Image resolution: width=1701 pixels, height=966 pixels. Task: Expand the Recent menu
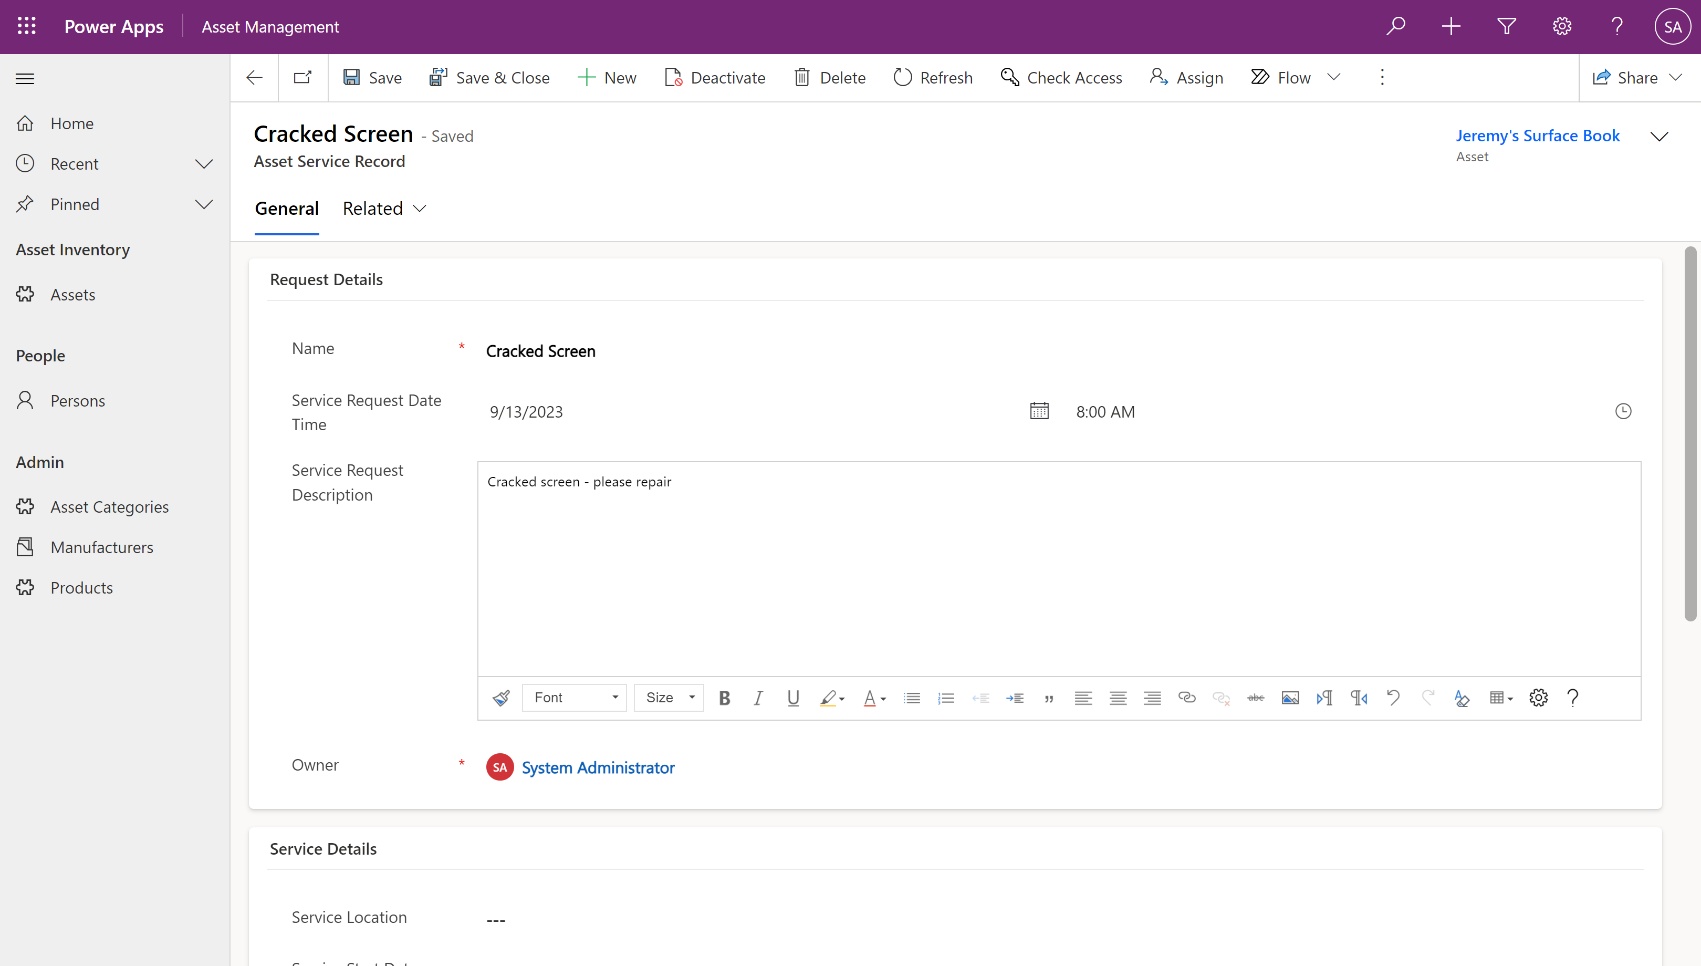[x=204, y=164]
